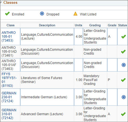Click the Wait Listed legend label
This screenshot has width=128, height=122.
[88, 14]
